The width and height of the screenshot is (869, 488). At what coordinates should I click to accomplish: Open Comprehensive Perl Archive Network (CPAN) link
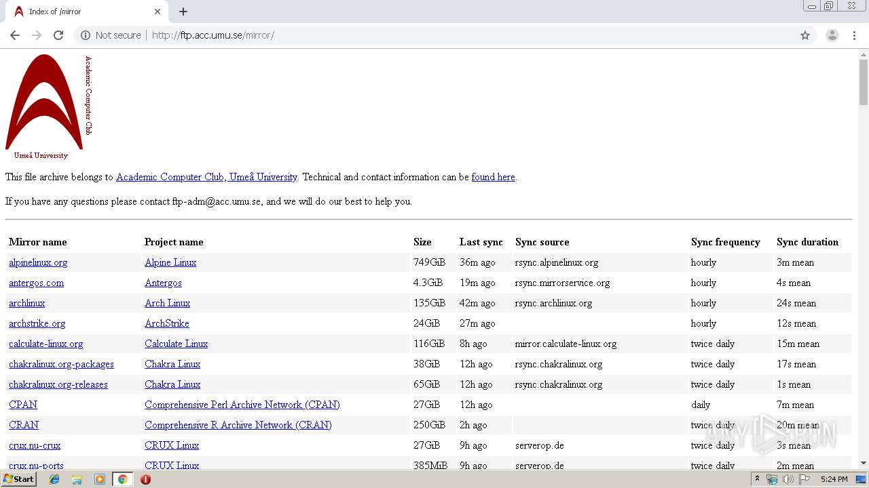242,405
